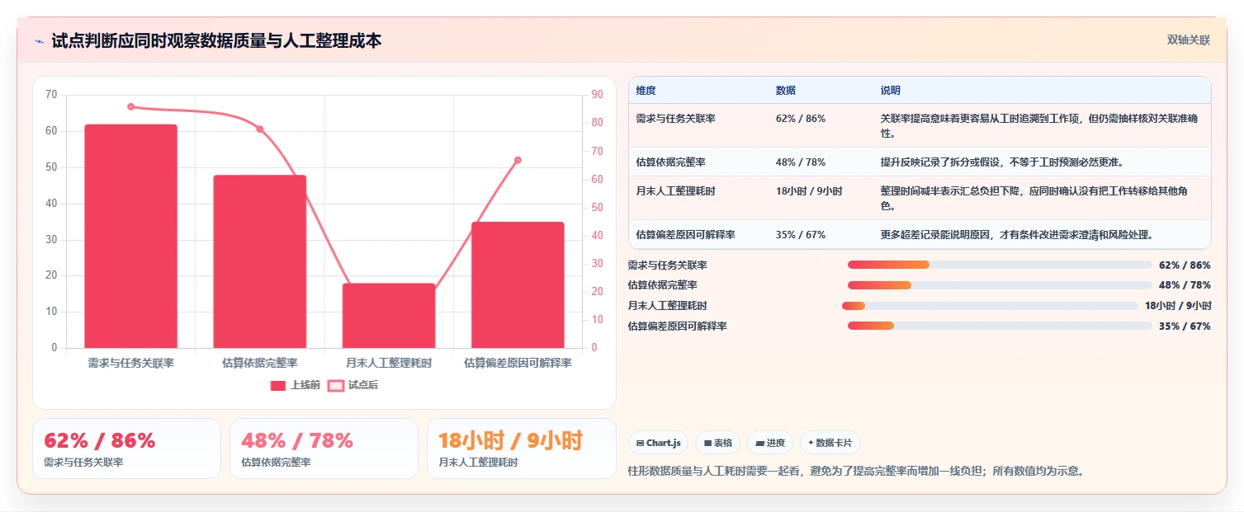Click 需求与任务关联率 in the table's 维度 column
The image size is (1244, 512).
coord(675,119)
